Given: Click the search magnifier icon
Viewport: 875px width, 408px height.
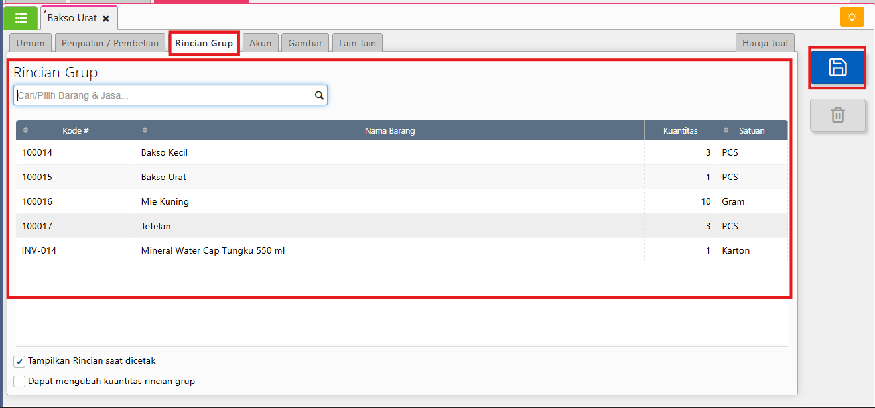Looking at the screenshot, I should (319, 95).
